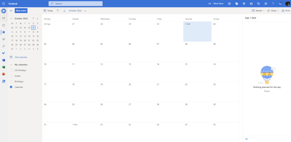Select the 31 cell in month grid
This screenshot has height=142, width=291.
[x=56, y=132]
